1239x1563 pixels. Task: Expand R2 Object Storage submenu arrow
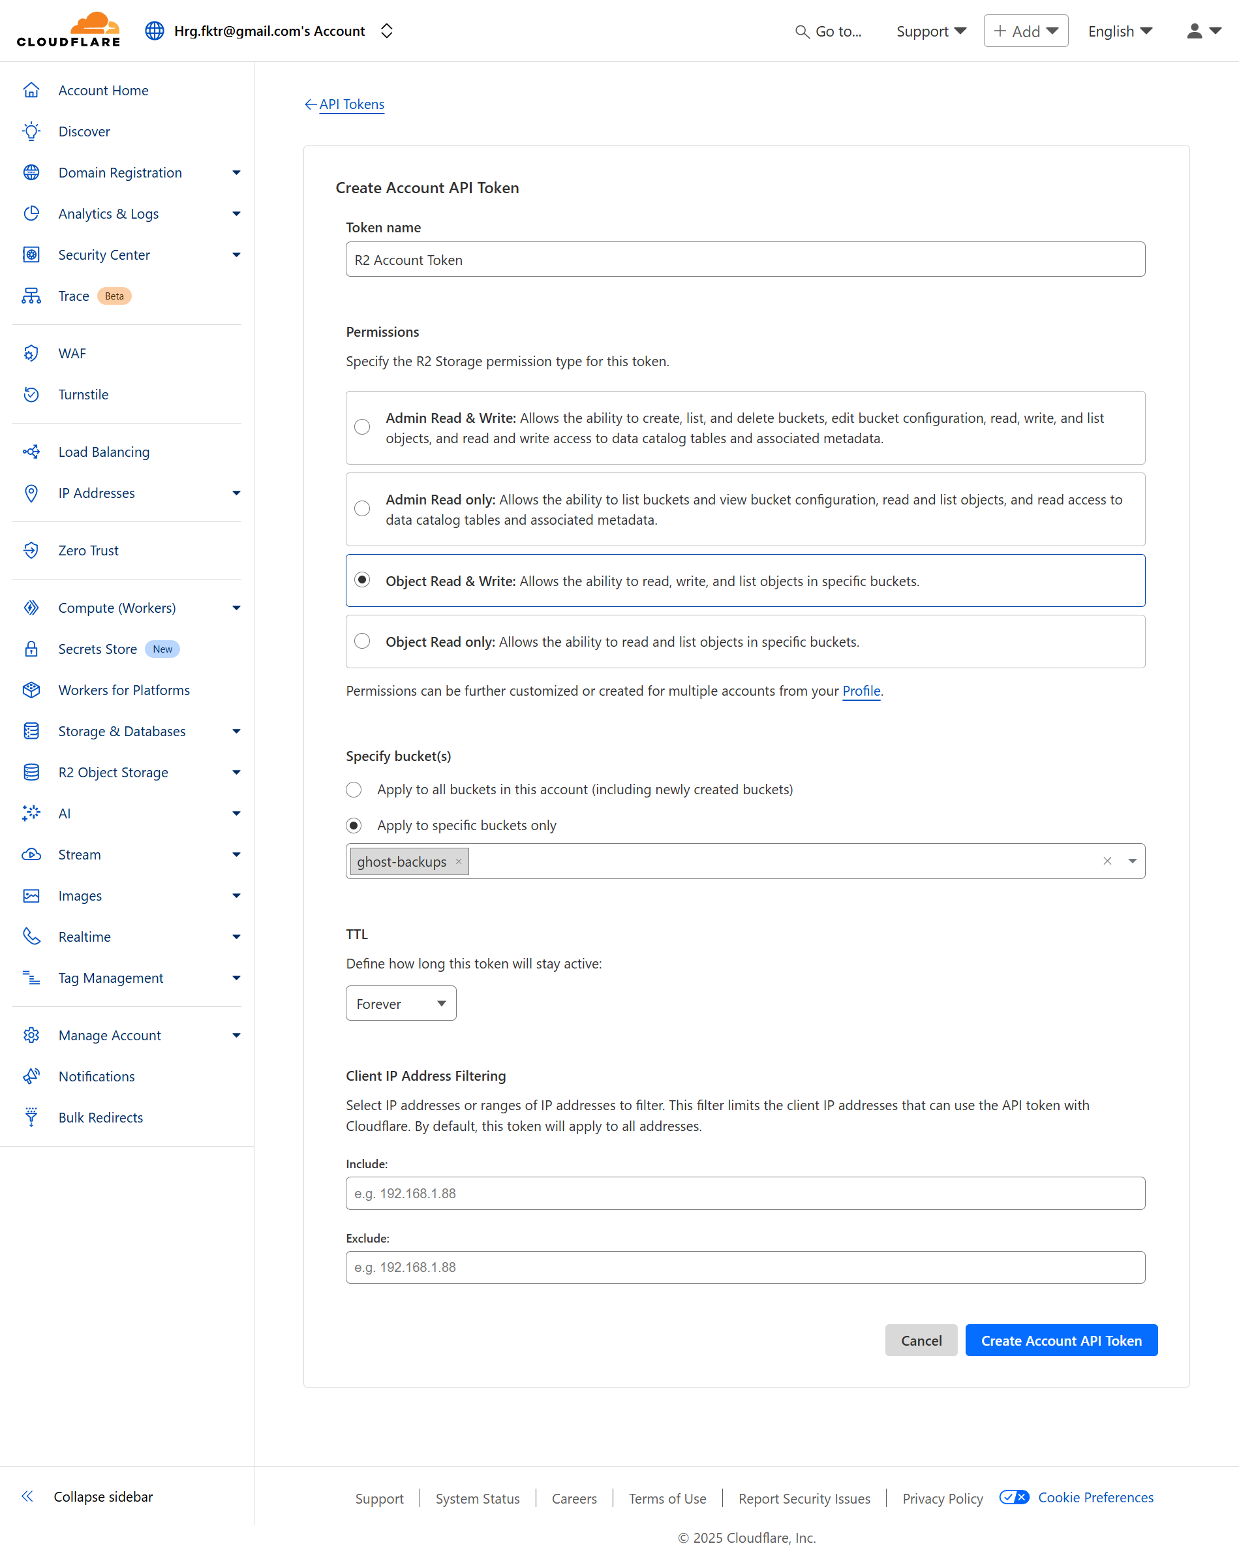point(236,772)
